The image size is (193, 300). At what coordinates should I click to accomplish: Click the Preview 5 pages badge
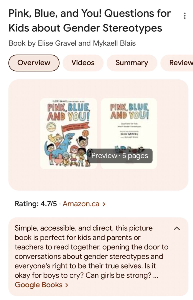pyautogui.click(x=120, y=156)
